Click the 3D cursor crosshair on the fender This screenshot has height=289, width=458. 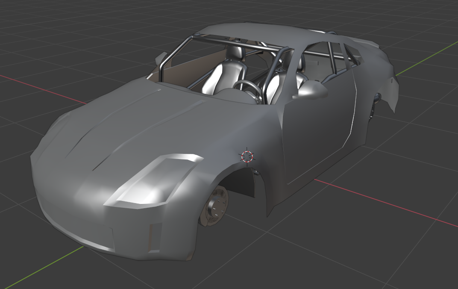pos(247,156)
